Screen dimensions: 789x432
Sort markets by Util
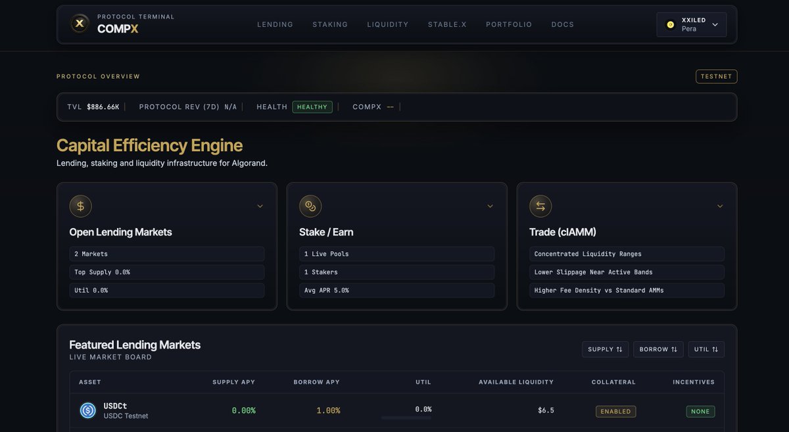[x=706, y=349]
